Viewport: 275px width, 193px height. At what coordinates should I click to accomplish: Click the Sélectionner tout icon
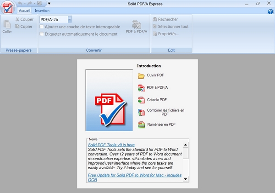[155, 27]
